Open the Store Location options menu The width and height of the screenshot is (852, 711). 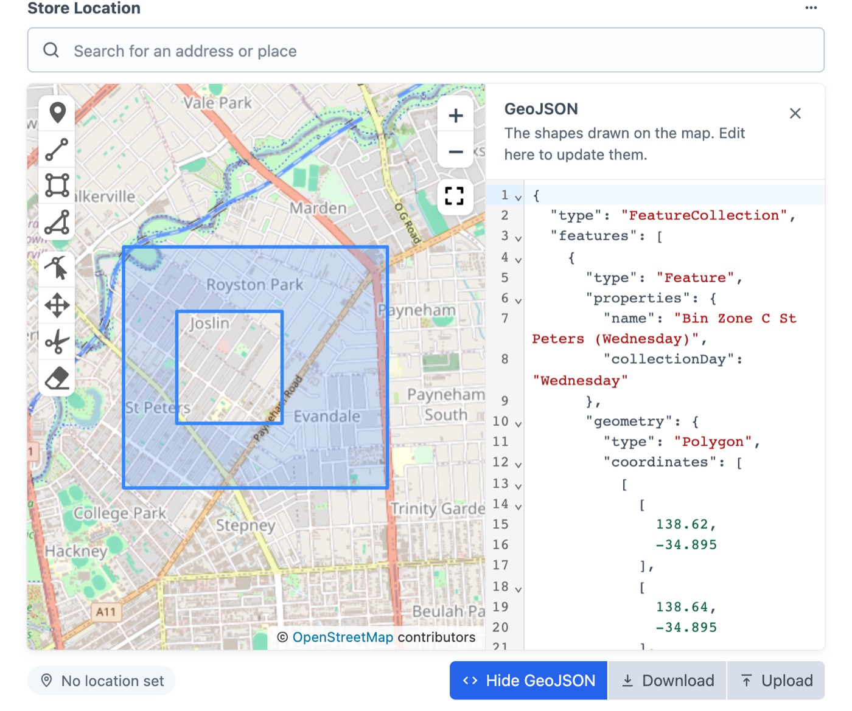pyautogui.click(x=811, y=8)
